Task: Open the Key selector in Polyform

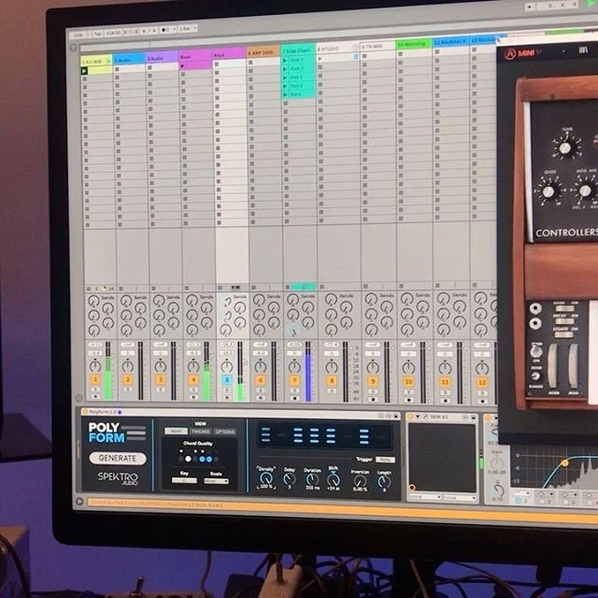Action: point(184,480)
